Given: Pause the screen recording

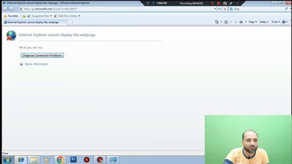Looking at the screenshot, I should click(x=212, y=3).
